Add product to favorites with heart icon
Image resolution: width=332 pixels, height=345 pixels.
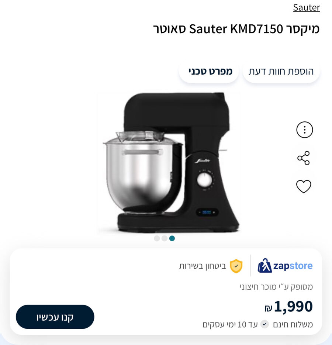304,186
